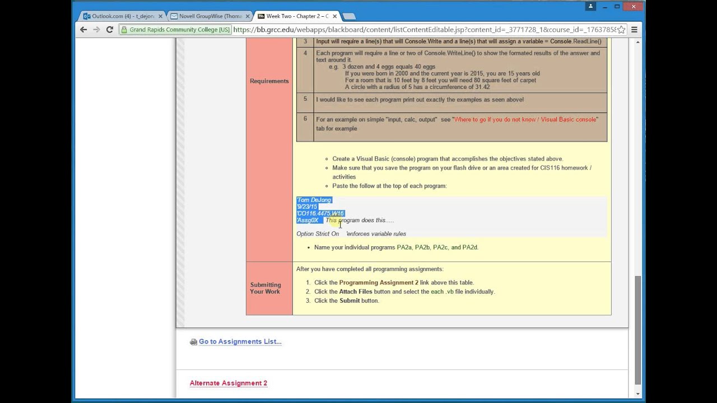717x403 pixels.
Task: Click '3 dozen and 4 eggs equals 40 eggs' example
Action: click(x=389, y=67)
